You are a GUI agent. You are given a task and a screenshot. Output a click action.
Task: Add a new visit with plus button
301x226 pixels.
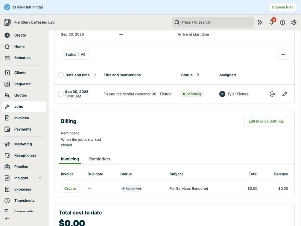[283, 54]
